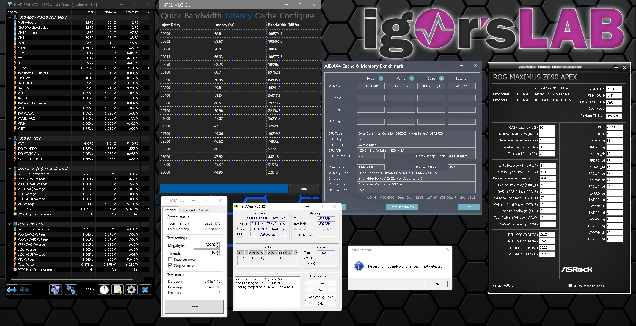Click Load config & exit in TestMem5
The image size is (636, 326).
(321, 297)
